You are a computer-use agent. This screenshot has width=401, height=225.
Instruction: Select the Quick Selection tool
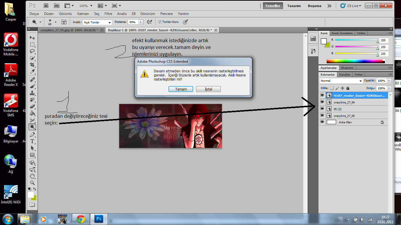click(x=32, y=58)
